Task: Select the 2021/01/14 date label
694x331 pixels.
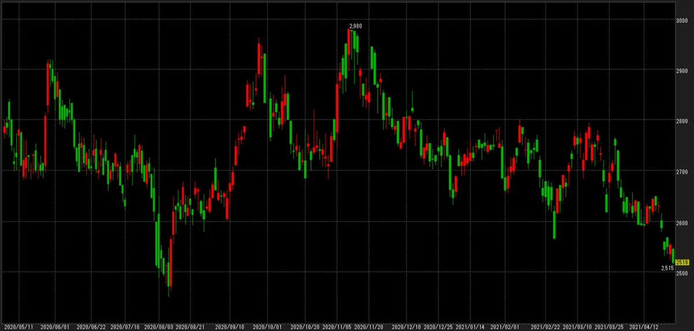Action: 470,327
